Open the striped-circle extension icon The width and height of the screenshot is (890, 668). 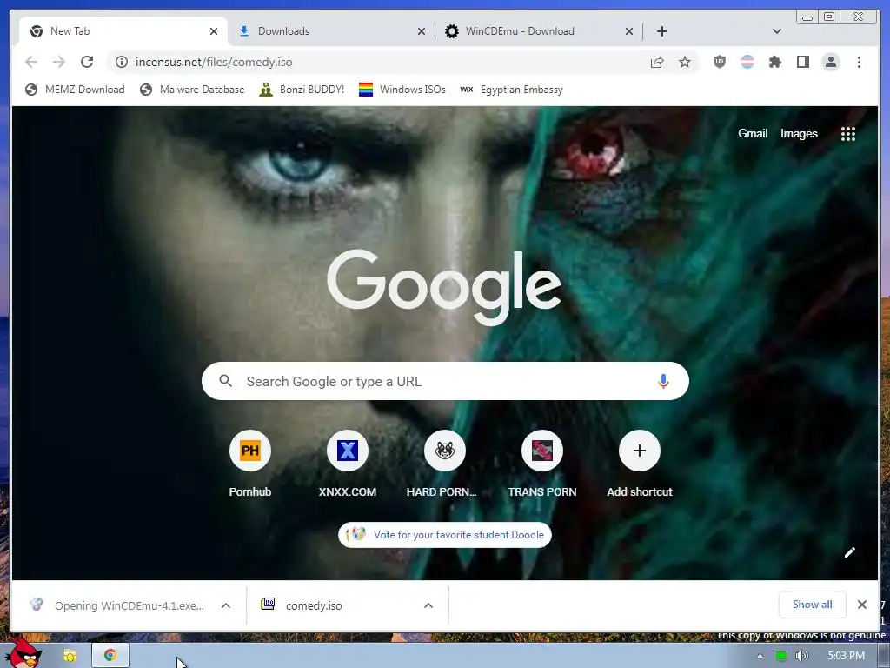[x=747, y=62]
